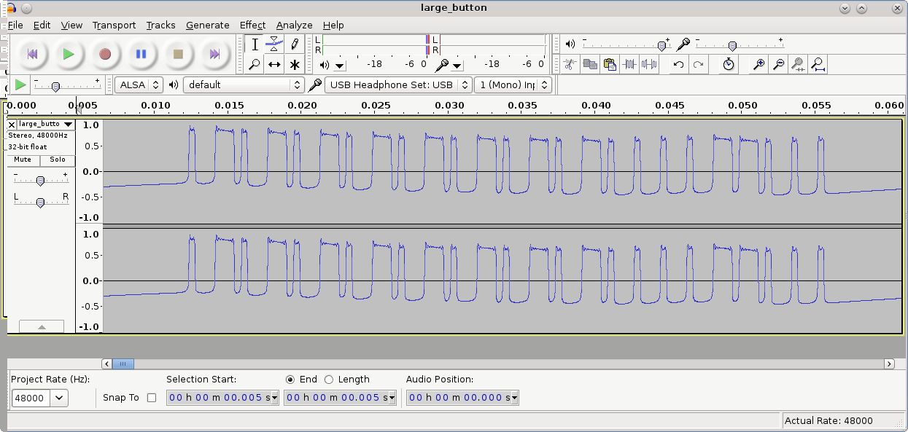
Task: Open the Generate menu
Action: click(207, 25)
